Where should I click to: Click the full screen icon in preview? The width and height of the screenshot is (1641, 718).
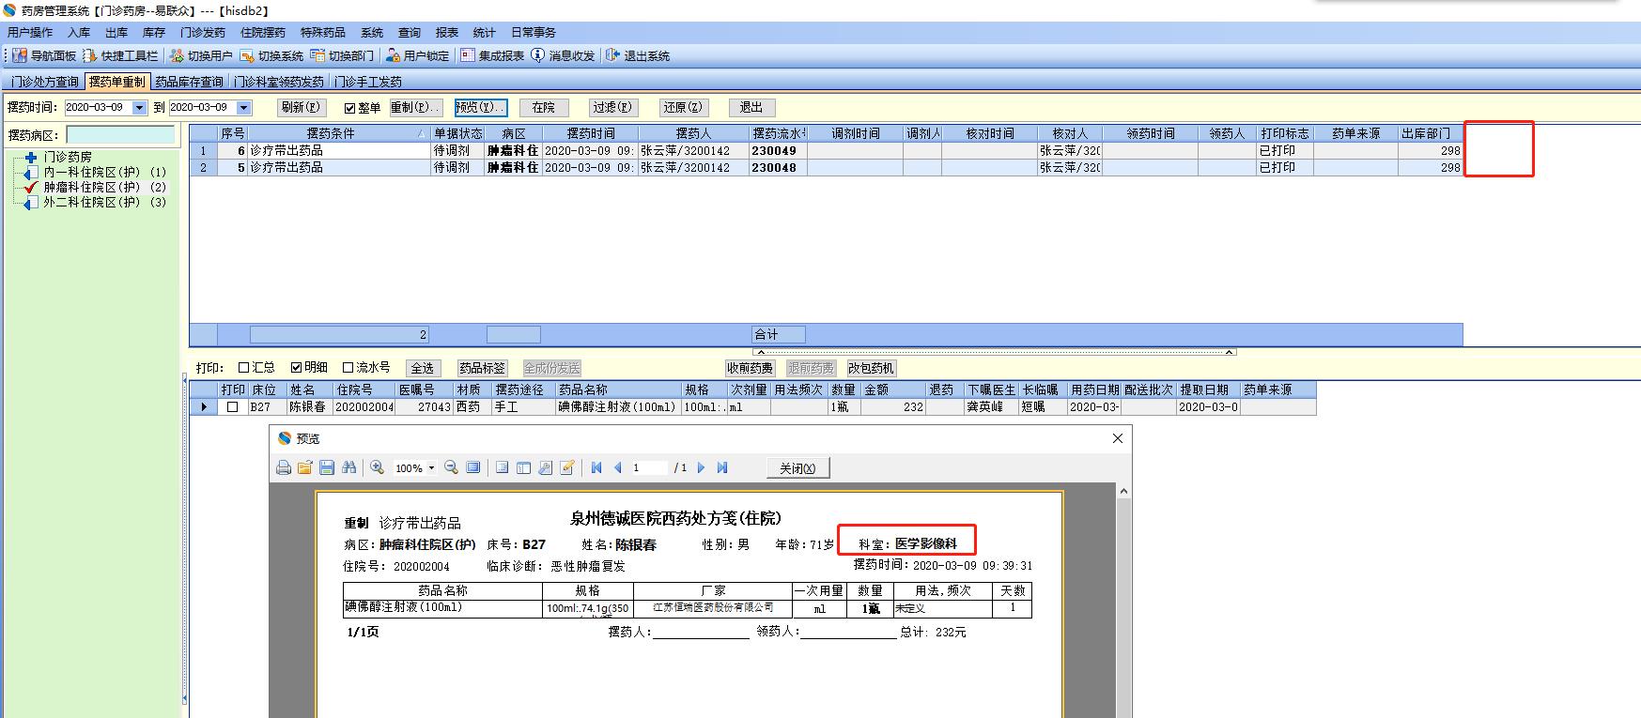click(x=473, y=467)
